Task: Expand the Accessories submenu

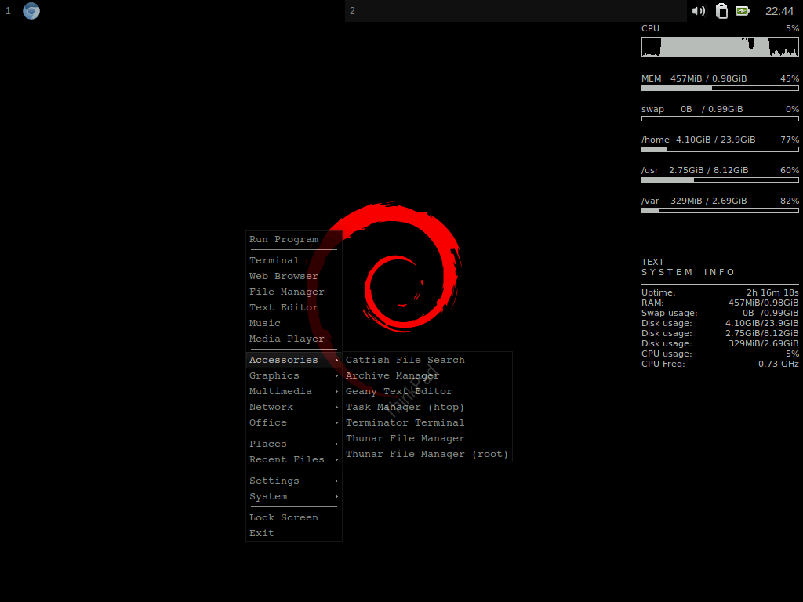Action: click(293, 360)
